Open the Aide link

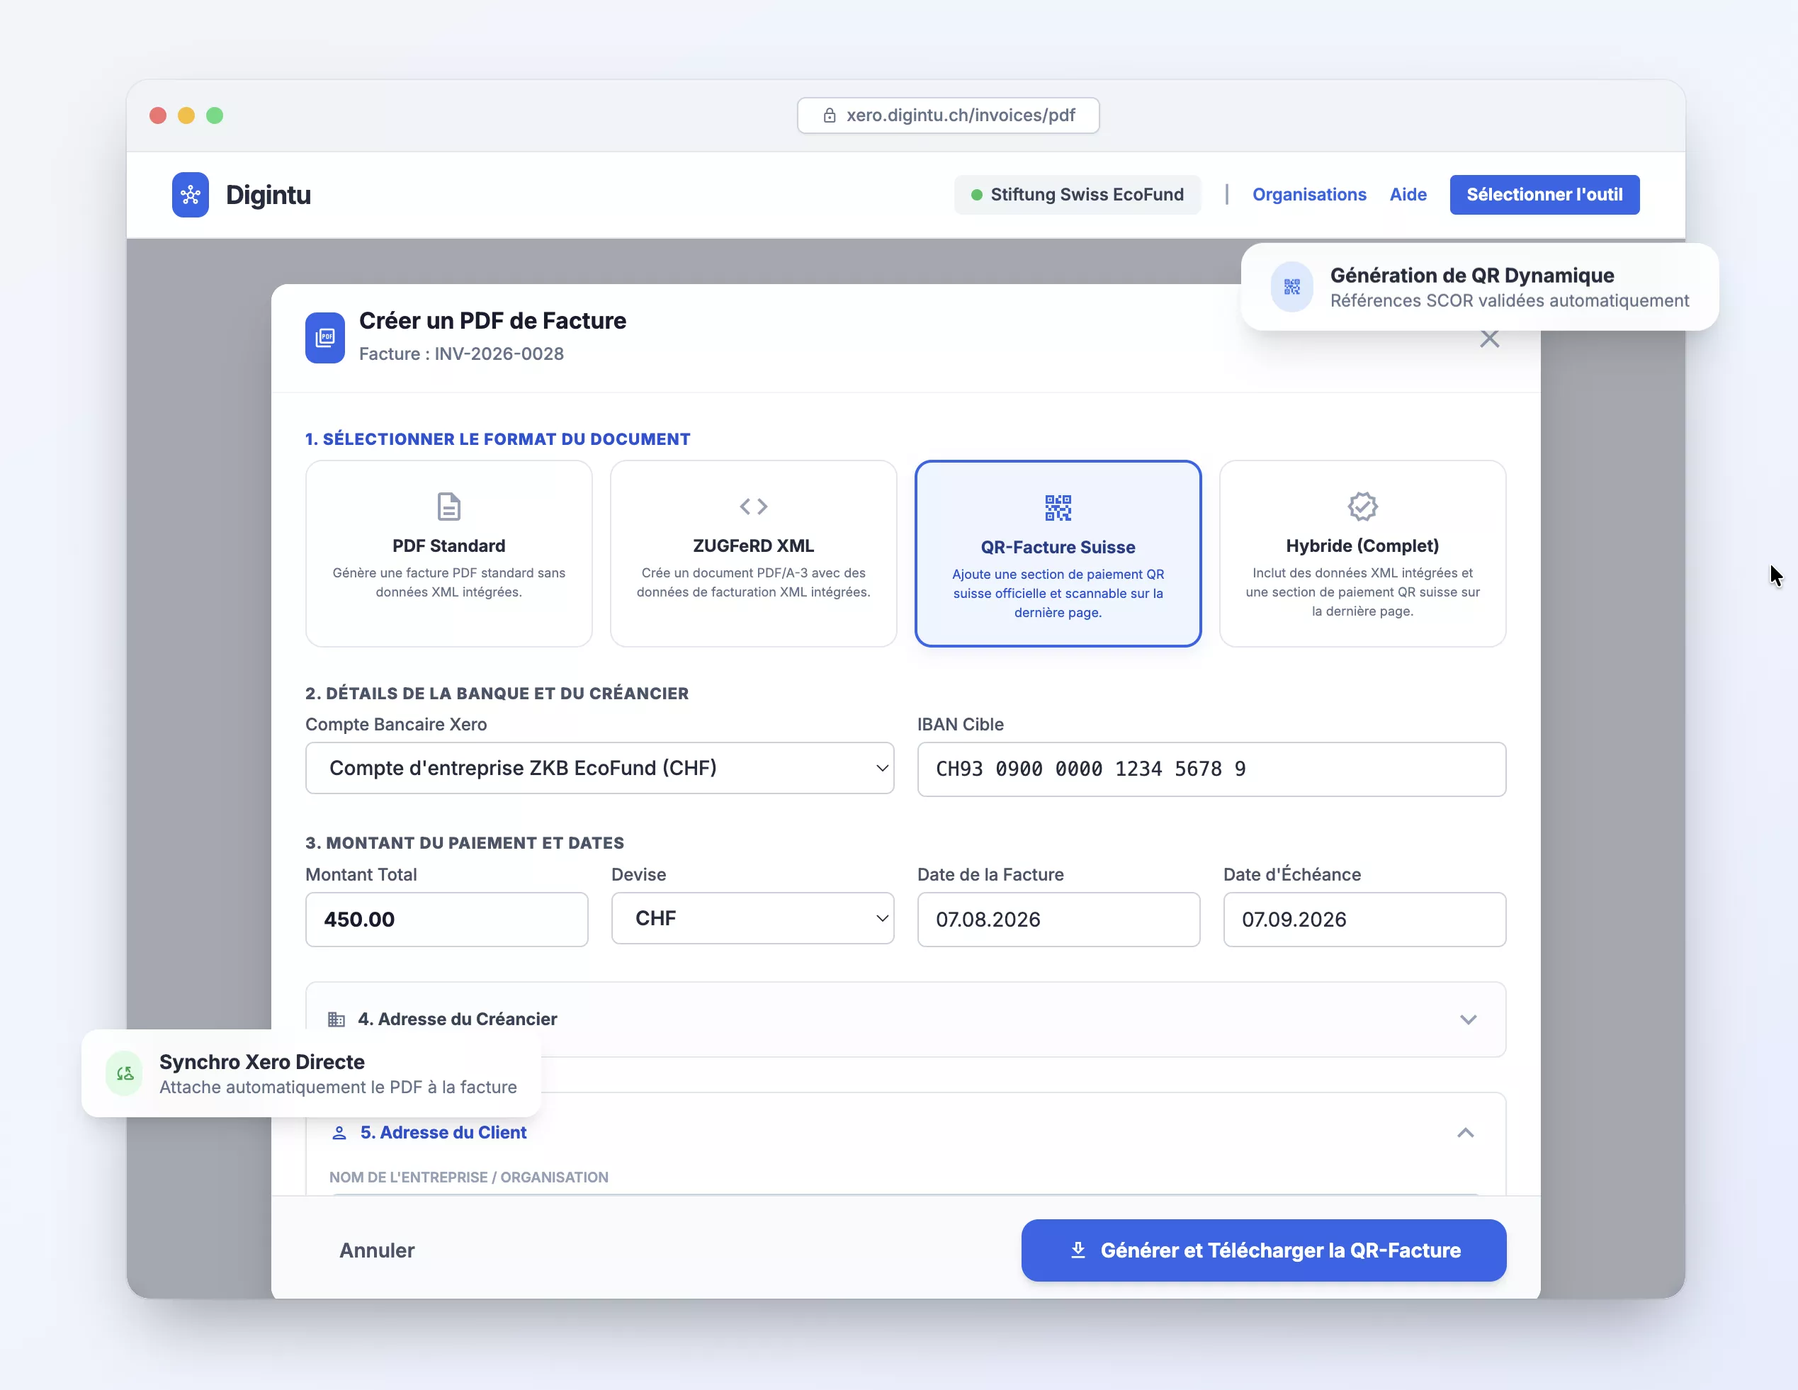[1408, 195]
